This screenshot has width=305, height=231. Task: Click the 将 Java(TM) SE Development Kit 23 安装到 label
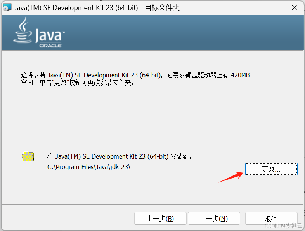click(x=119, y=156)
